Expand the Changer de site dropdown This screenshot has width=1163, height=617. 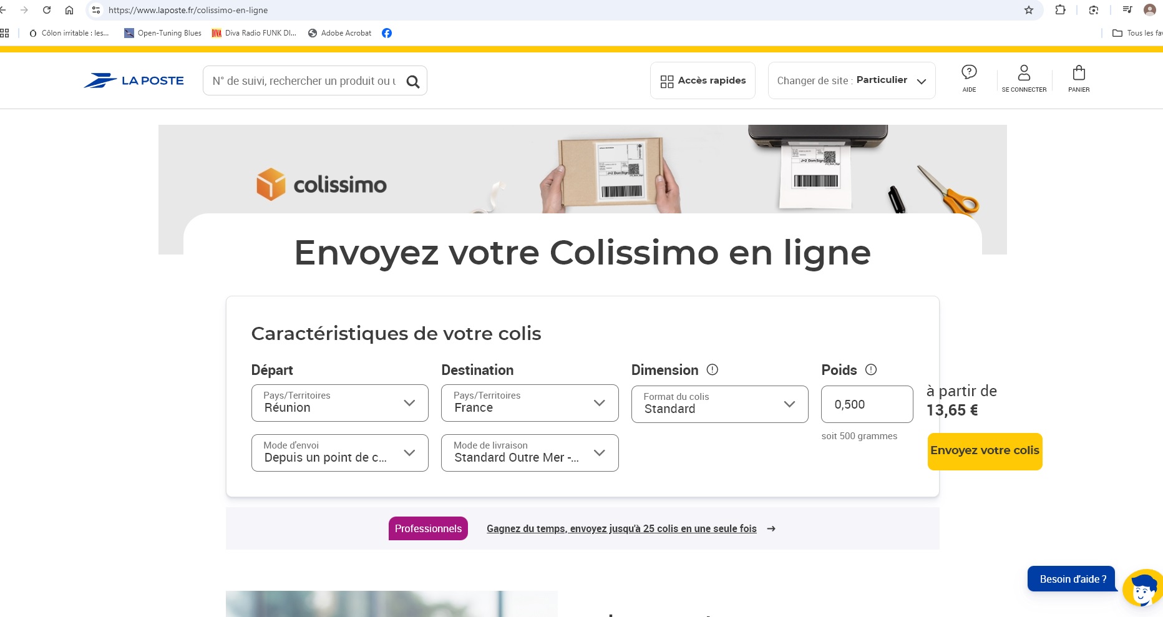(852, 80)
